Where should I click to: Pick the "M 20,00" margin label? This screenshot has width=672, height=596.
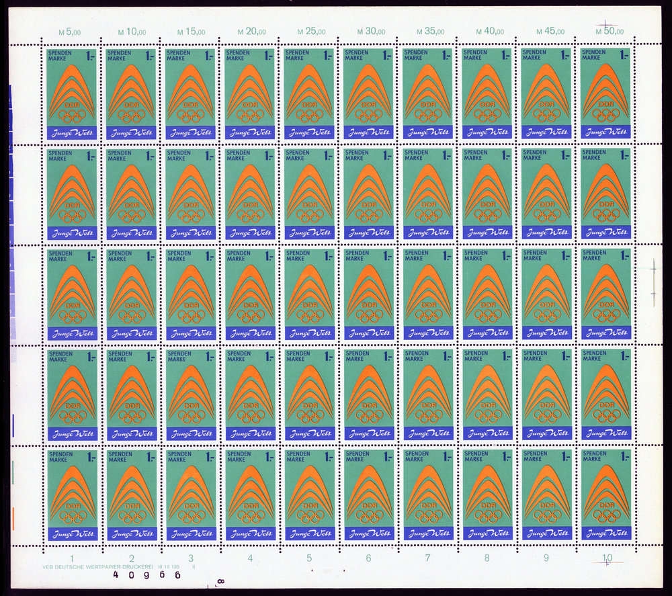coord(252,32)
